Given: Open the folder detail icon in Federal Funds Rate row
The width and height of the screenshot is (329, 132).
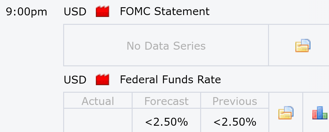Looking at the screenshot, I should coord(286,113).
